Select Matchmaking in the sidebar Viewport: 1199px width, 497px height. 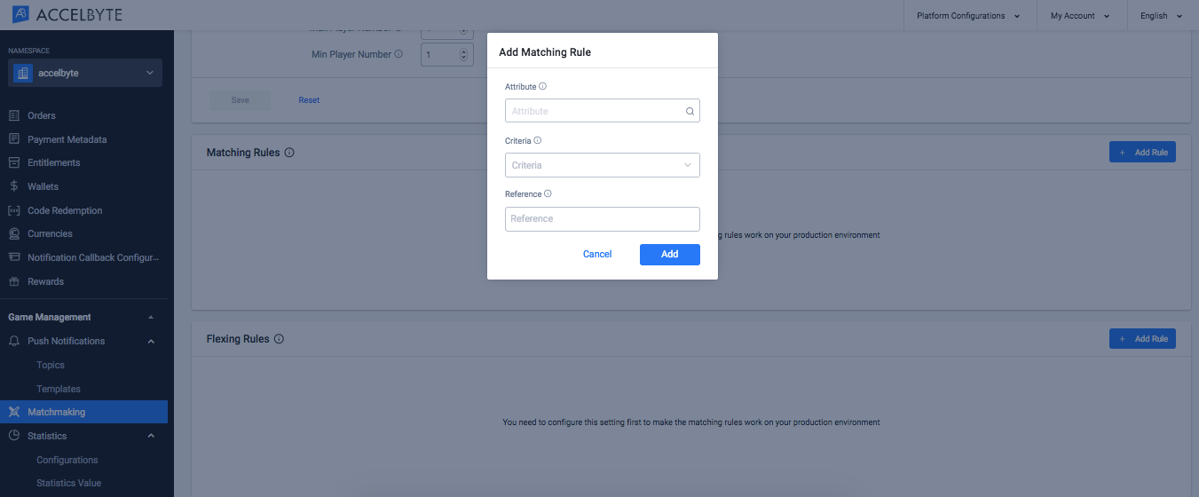click(x=83, y=412)
